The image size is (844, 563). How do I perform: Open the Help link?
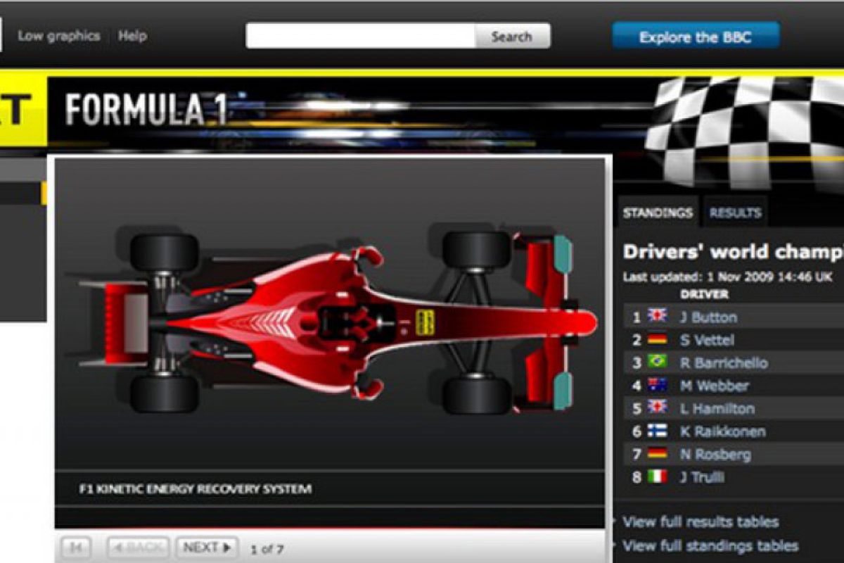132,36
